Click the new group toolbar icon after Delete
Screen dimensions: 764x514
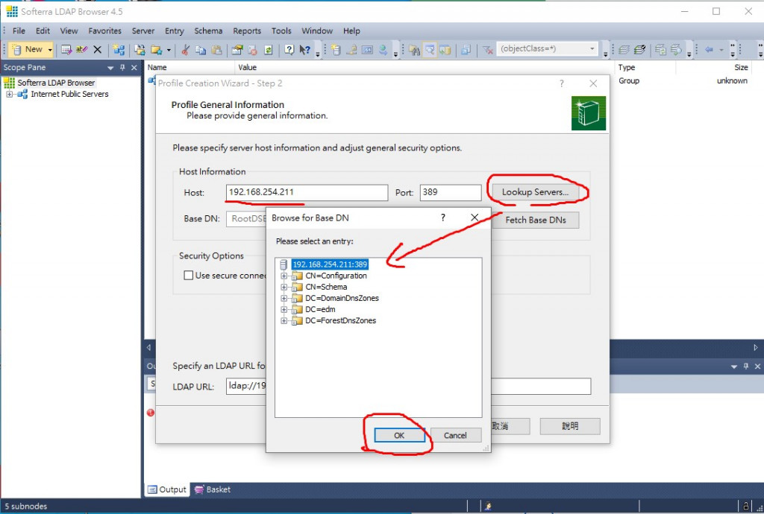click(119, 50)
